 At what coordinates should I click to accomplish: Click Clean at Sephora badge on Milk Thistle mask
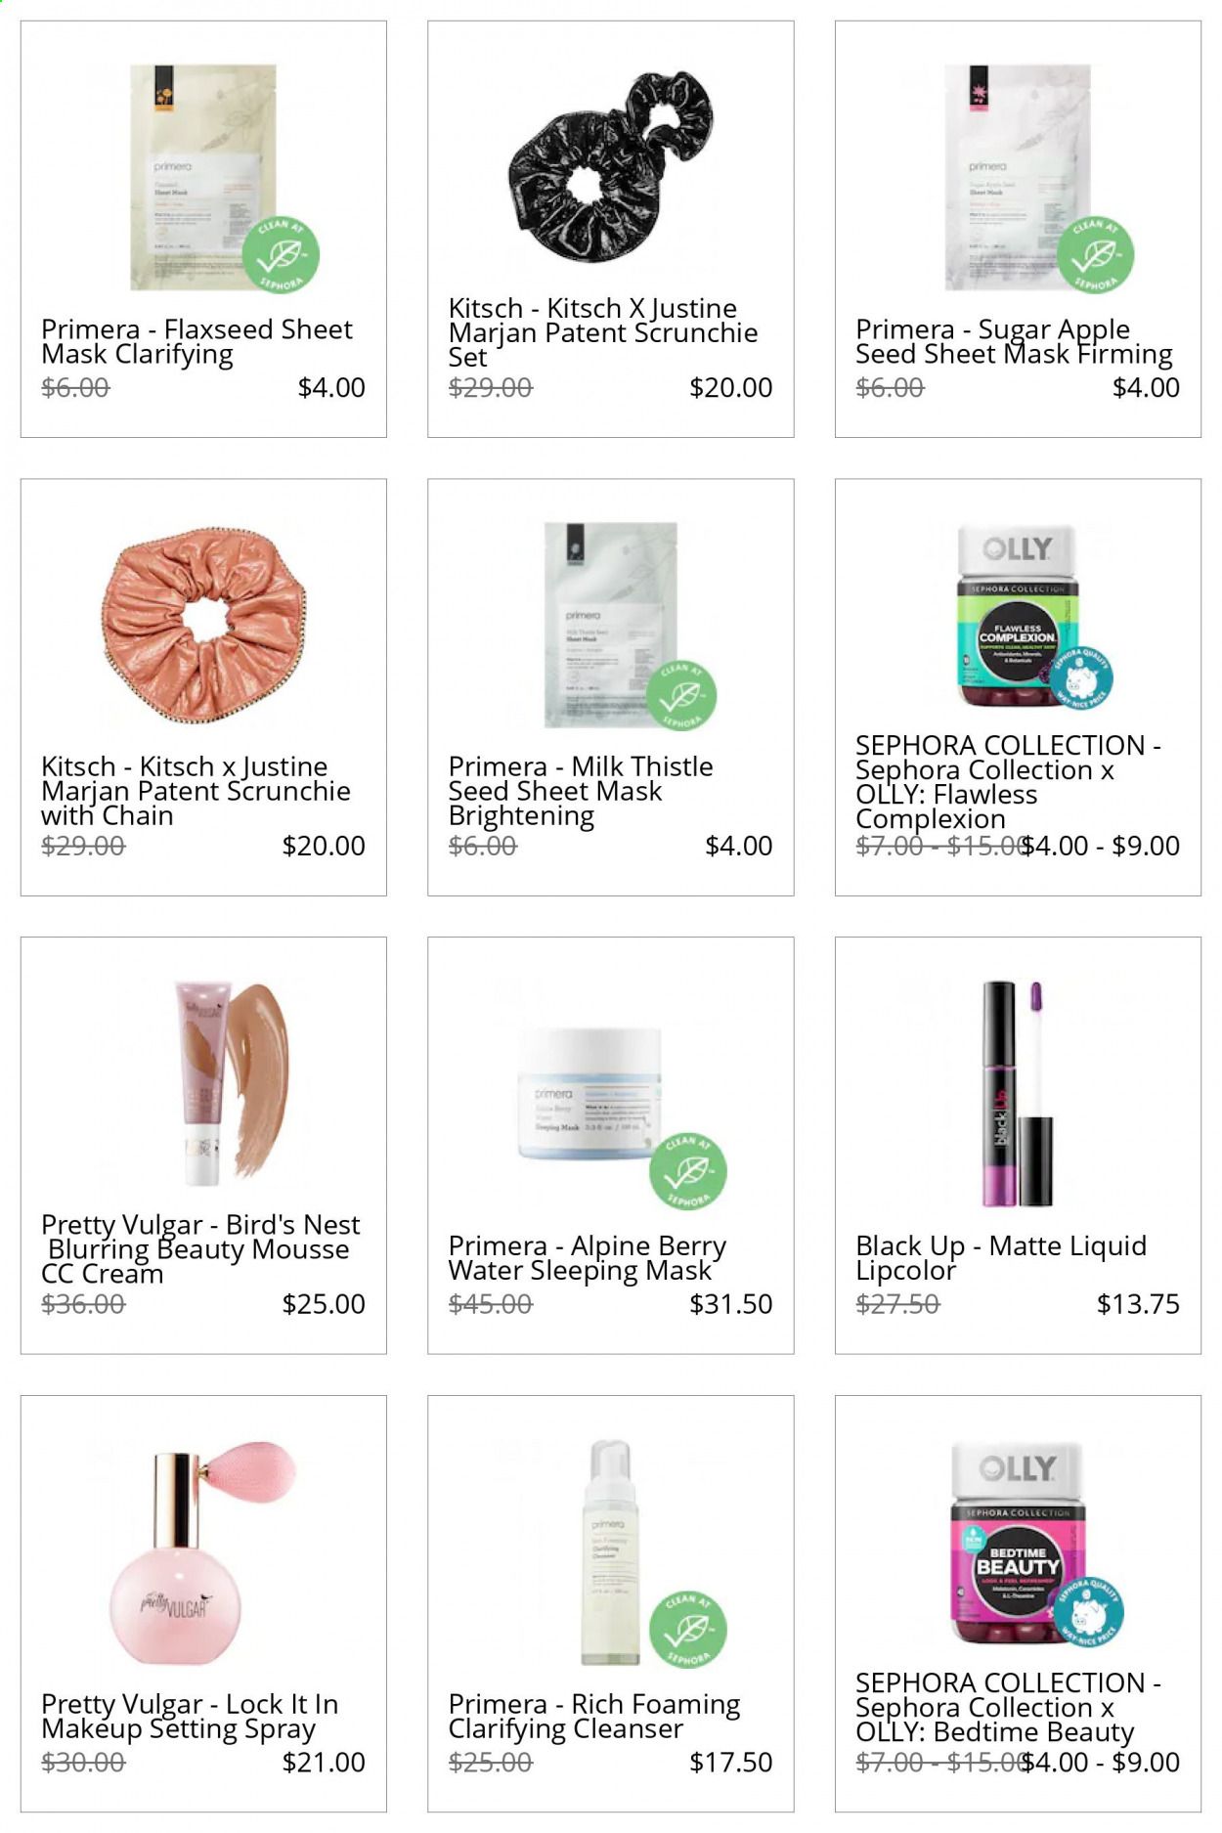(x=681, y=695)
